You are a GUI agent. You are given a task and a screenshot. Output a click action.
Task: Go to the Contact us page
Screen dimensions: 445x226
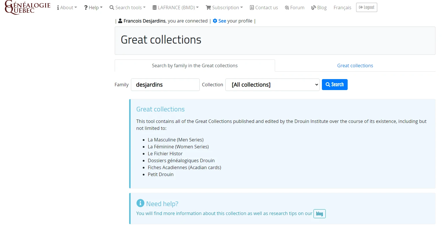coord(264,8)
